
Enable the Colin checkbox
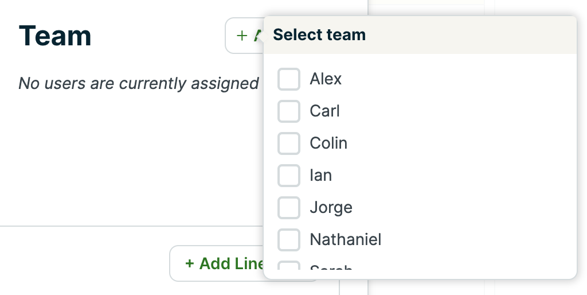click(x=289, y=143)
